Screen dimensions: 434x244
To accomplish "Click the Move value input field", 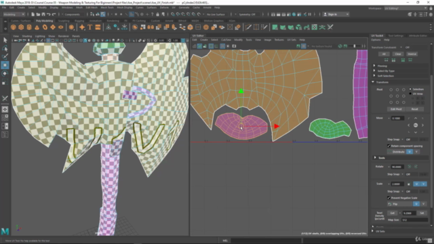I will [398, 118].
